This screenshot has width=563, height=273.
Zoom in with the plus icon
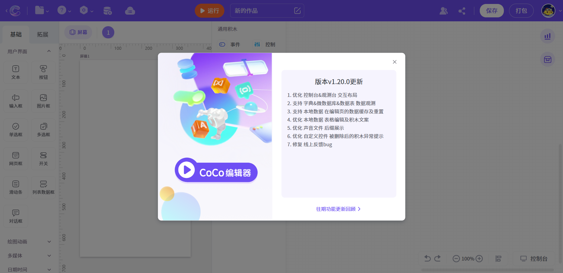(x=479, y=259)
